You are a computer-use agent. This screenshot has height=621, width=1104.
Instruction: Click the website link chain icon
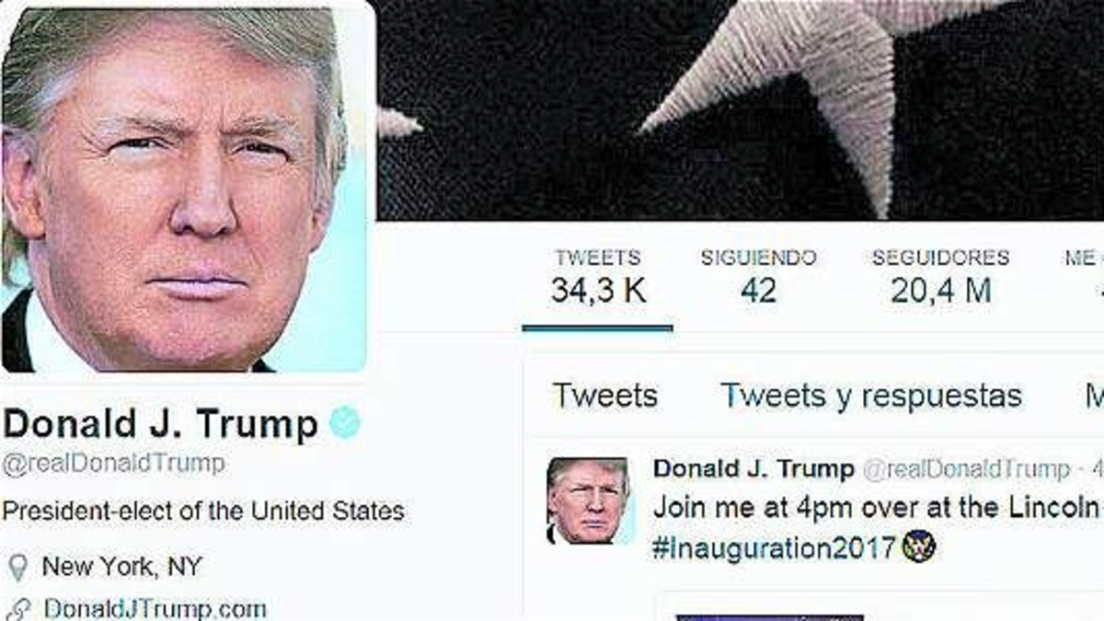tap(17, 610)
